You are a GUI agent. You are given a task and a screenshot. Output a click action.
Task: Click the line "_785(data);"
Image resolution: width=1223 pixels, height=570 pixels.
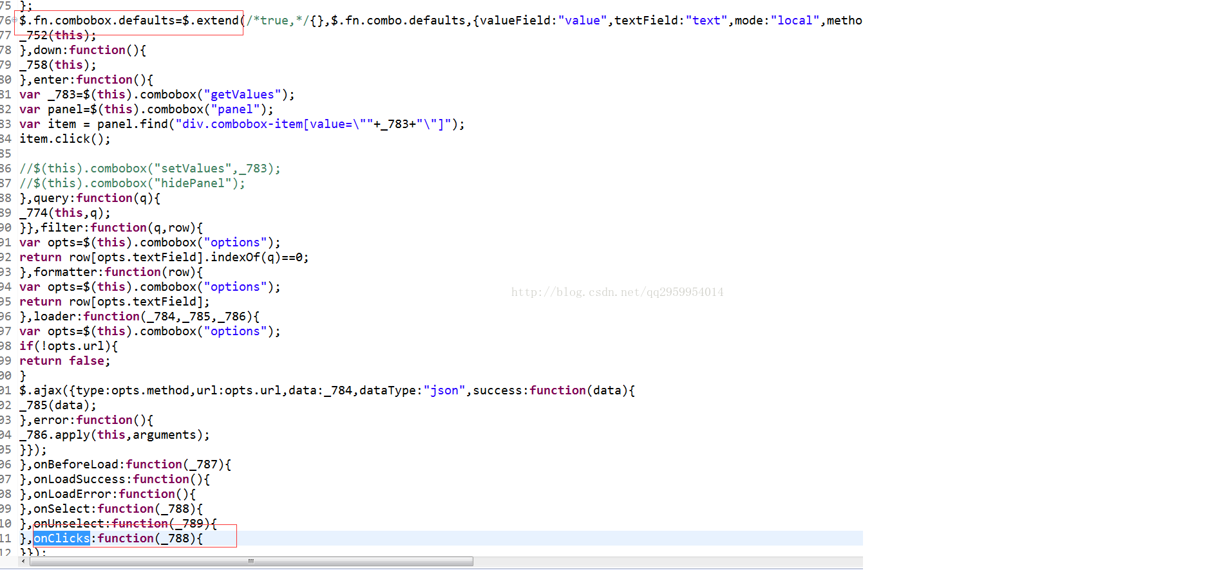58,405
